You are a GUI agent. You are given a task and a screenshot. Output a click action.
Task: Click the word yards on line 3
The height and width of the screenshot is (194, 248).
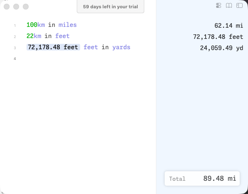tap(122, 47)
